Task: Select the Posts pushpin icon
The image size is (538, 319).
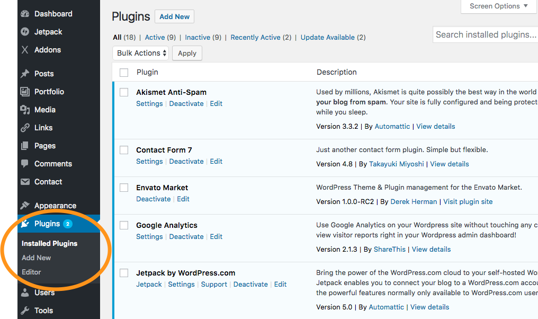Action: (x=25, y=74)
